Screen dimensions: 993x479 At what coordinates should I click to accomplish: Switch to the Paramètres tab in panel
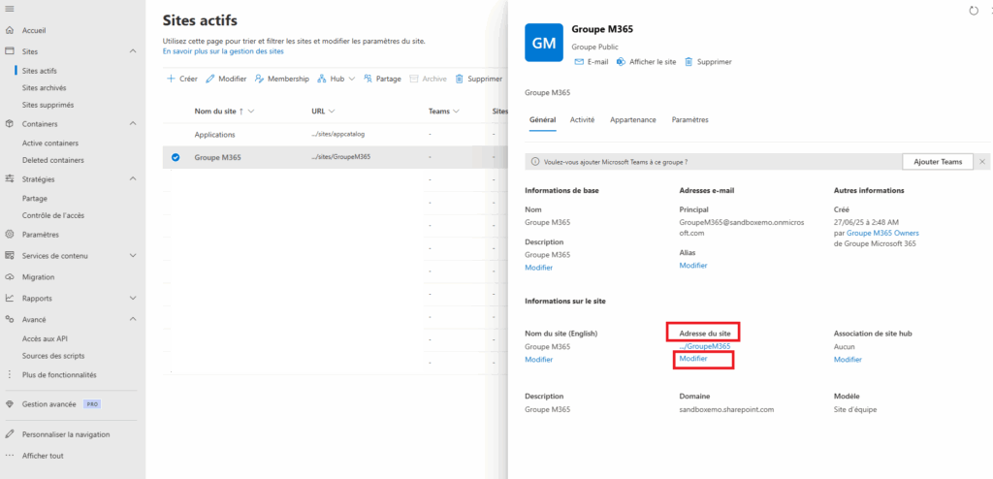tap(689, 120)
